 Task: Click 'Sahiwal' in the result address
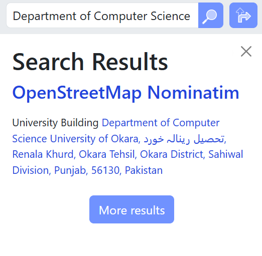coord(225,154)
